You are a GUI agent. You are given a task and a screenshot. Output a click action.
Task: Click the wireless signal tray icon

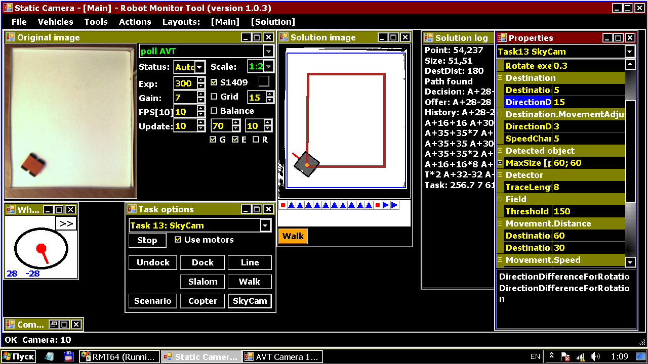[x=581, y=356]
